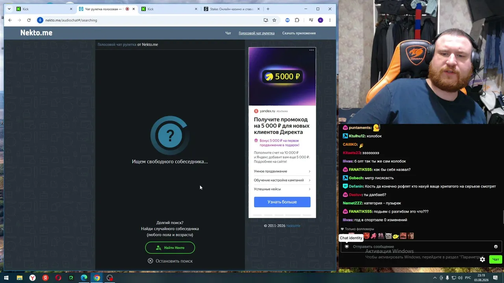Viewport: 504px width, 283px height.
Task: Click username NemetZZZ in chat
Action: coord(352,203)
